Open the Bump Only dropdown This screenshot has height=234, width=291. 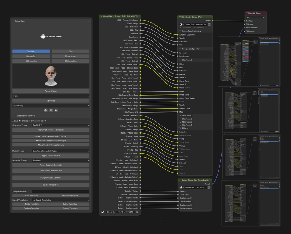(51, 105)
